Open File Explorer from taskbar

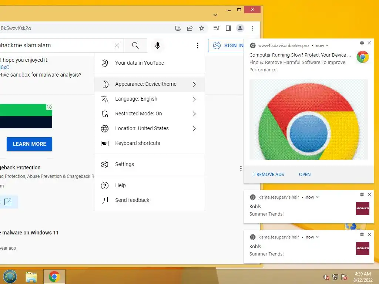pyautogui.click(x=31, y=277)
